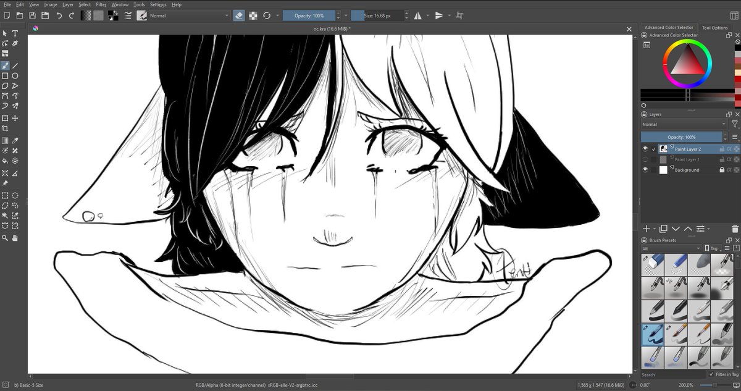Select the Zoom tool

point(5,238)
